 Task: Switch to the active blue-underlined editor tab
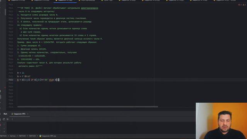pyautogui.click(x=65, y=1)
